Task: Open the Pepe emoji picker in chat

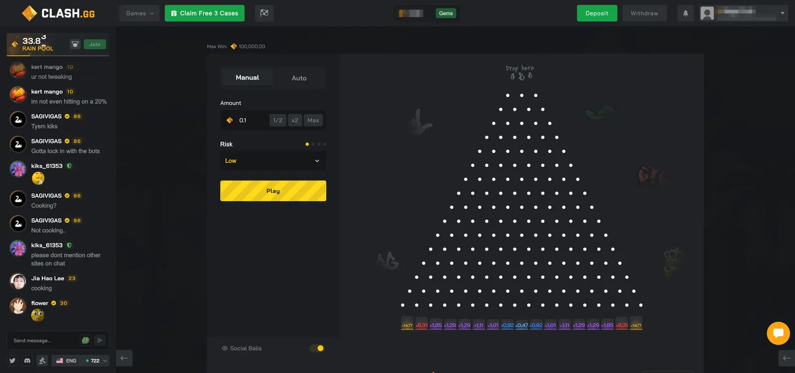Action: 85,340
